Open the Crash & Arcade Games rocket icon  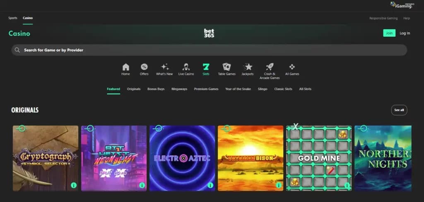(270, 67)
